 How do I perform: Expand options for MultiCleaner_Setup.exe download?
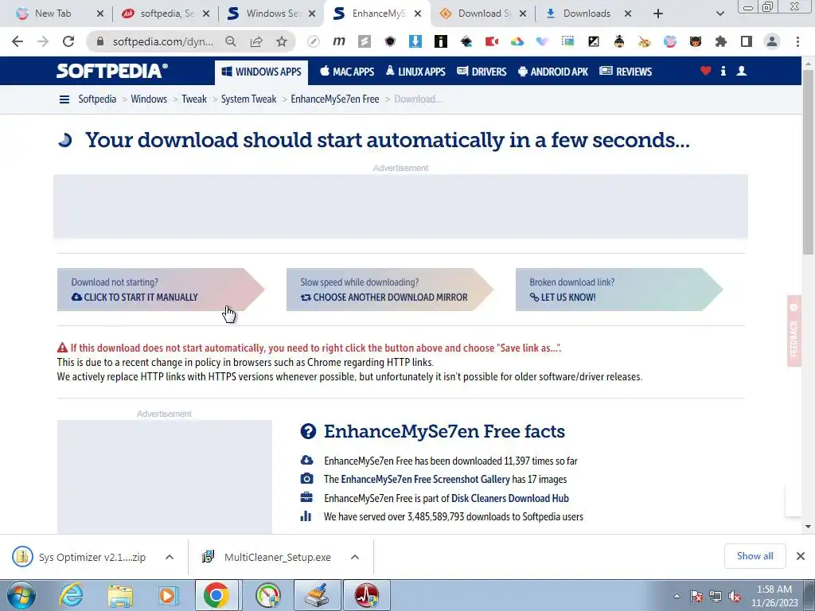pos(355,557)
